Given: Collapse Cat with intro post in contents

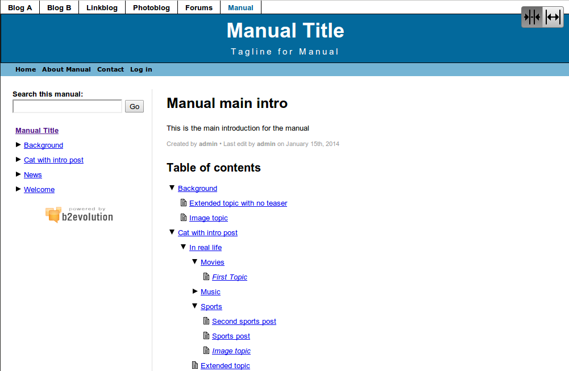Looking at the screenshot, I should coord(172,232).
